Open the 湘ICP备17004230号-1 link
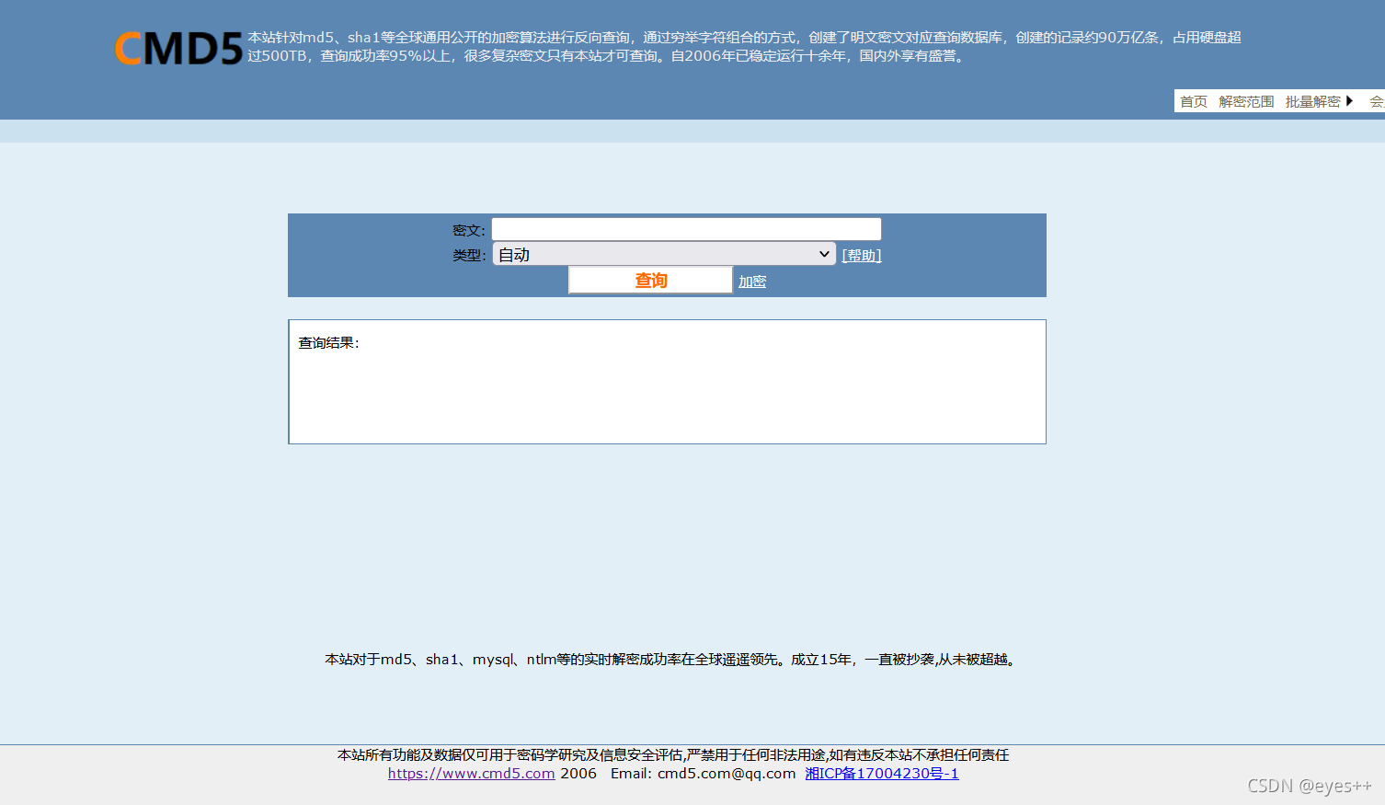 [882, 774]
